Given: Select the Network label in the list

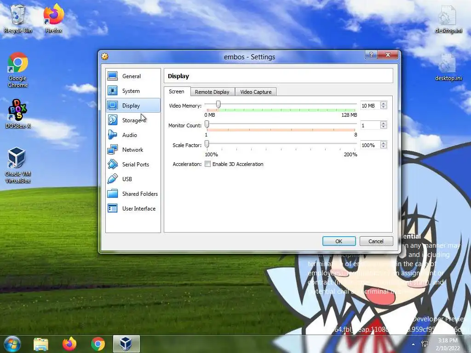Looking at the screenshot, I should (x=132, y=149).
